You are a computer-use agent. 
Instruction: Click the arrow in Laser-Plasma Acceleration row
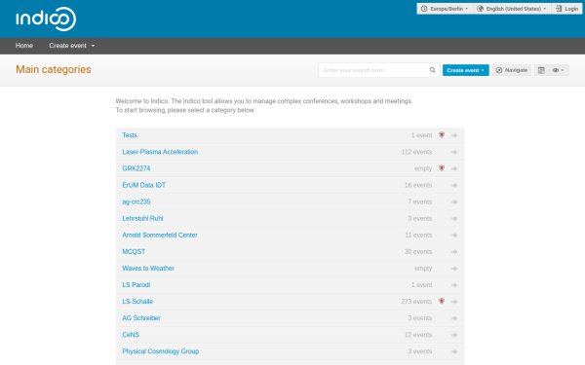(454, 152)
